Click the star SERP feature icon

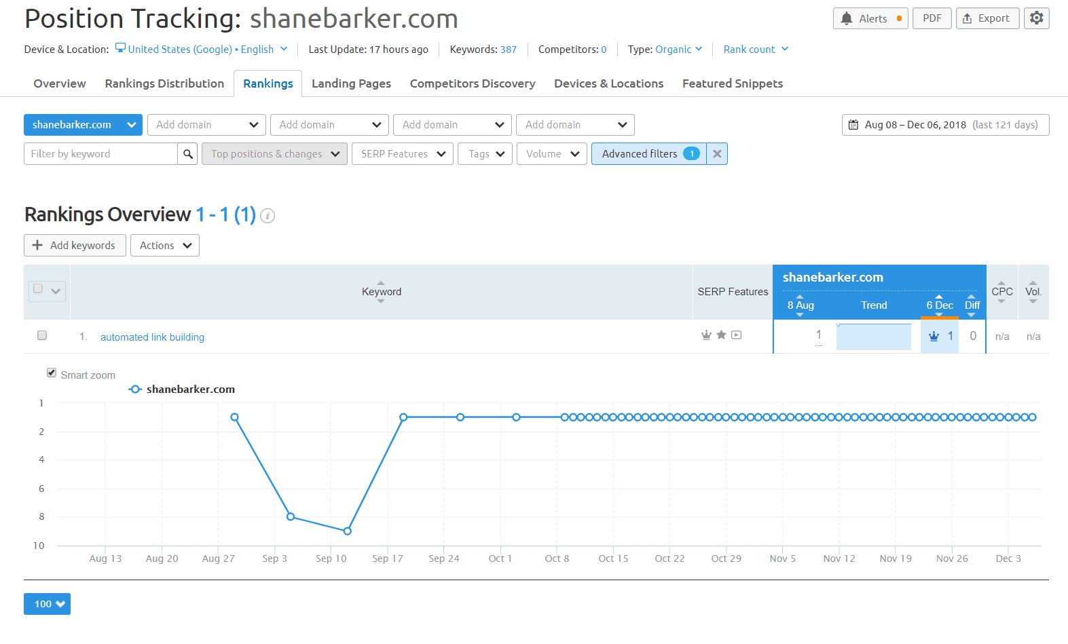pyautogui.click(x=721, y=335)
